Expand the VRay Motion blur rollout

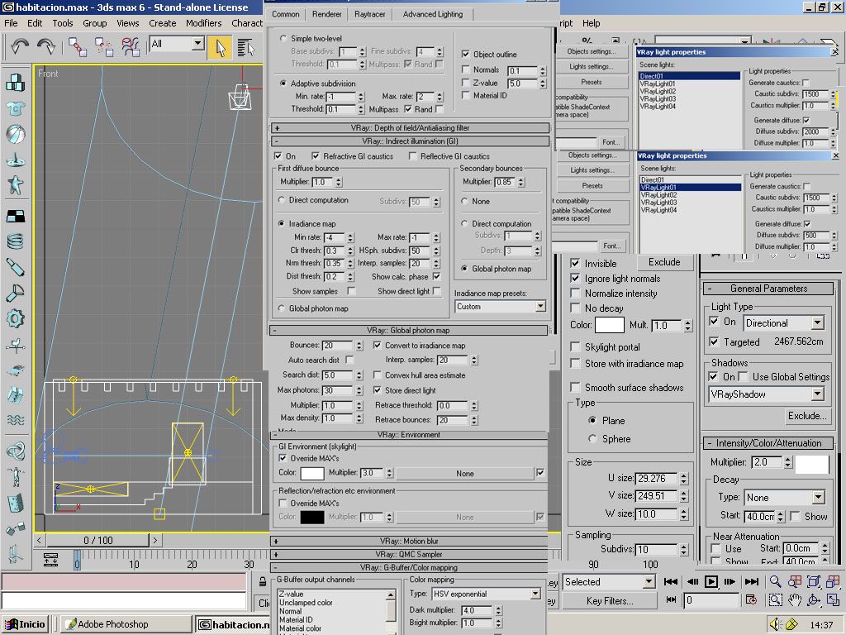click(409, 541)
